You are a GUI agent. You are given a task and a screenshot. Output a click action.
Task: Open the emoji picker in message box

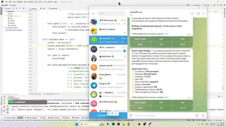click(x=197, y=115)
